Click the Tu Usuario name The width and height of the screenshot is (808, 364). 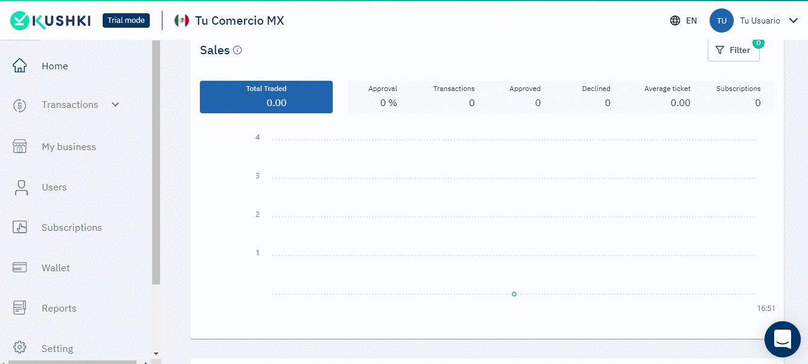pyautogui.click(x=760, y=20)
